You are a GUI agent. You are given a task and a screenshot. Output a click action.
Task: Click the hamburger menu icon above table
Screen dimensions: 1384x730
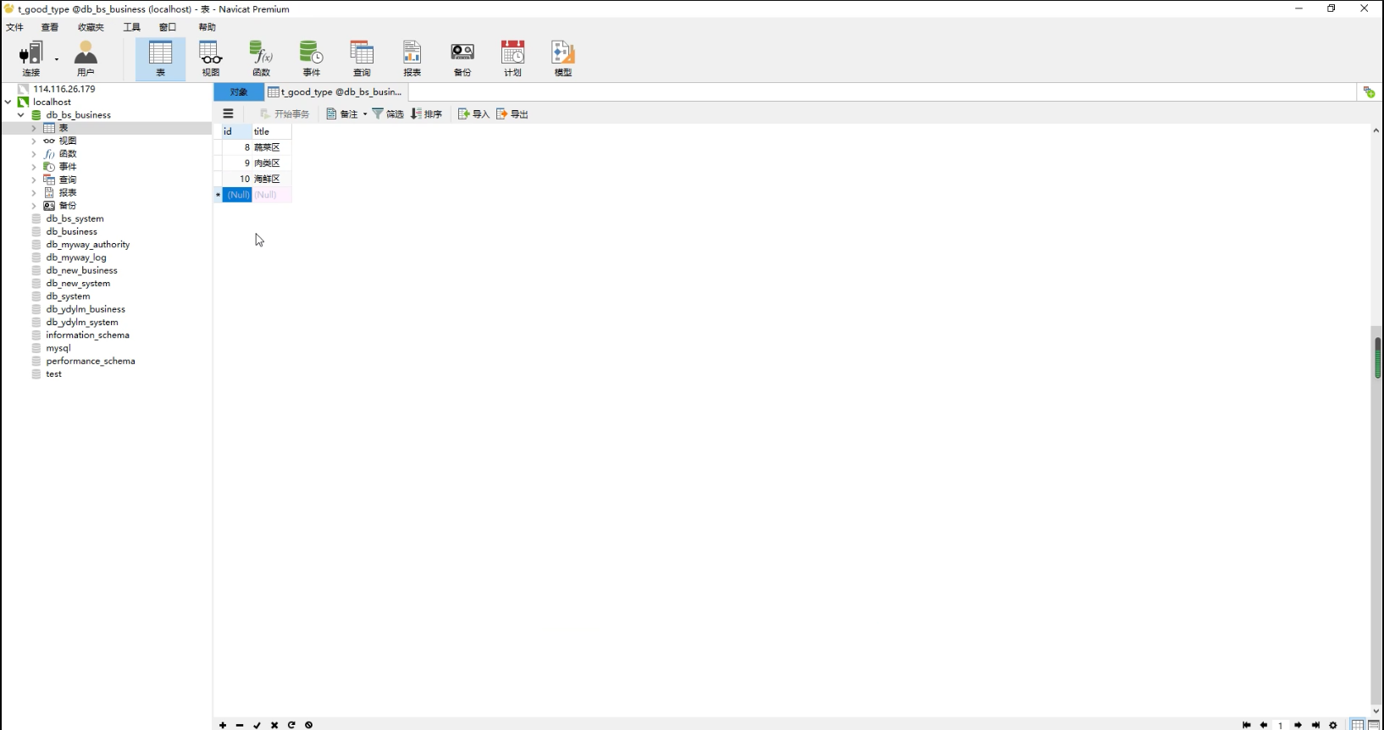point(228,113)
